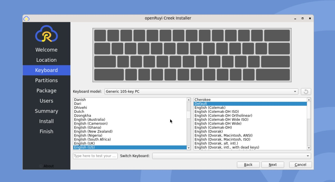Select the Install step in sidebar
The width and height of the screenshot is (335, 182).
[x=46, y=121]
